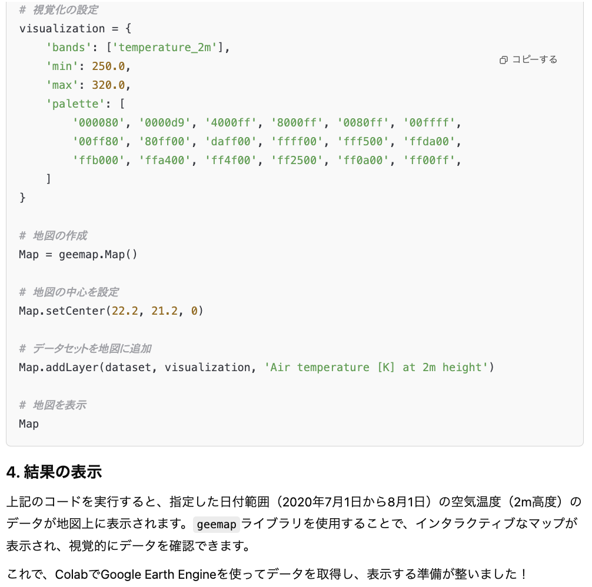The image size is (592, 587).
Task: Click the 'Air temperature [K] at 2m height' string
Action: [x=376, y=368]
